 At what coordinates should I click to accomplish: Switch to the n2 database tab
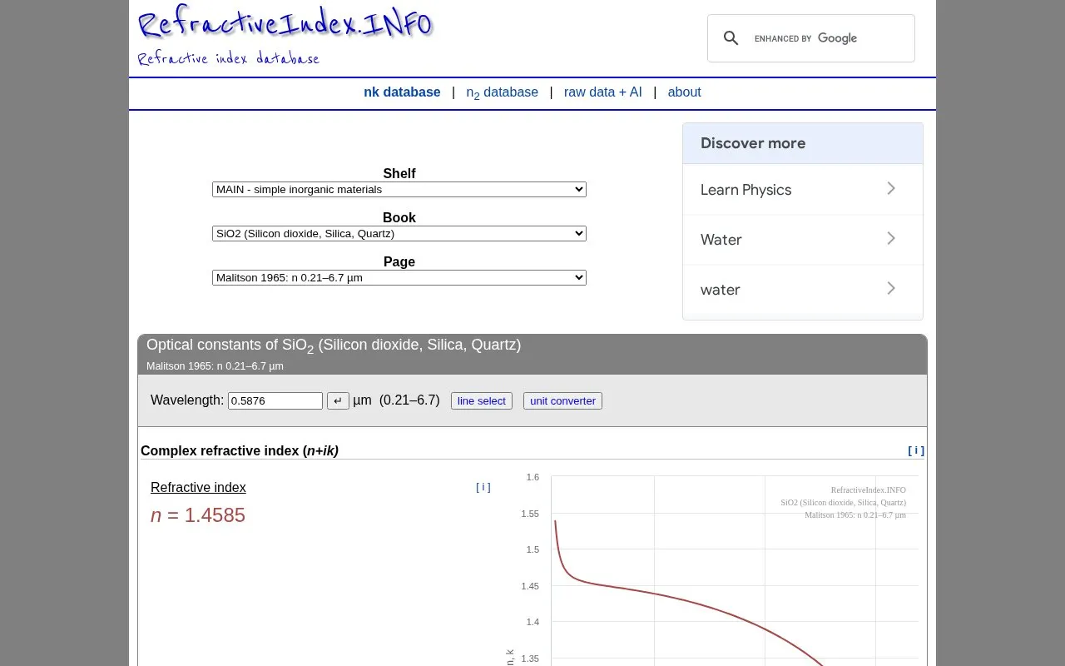502,93
